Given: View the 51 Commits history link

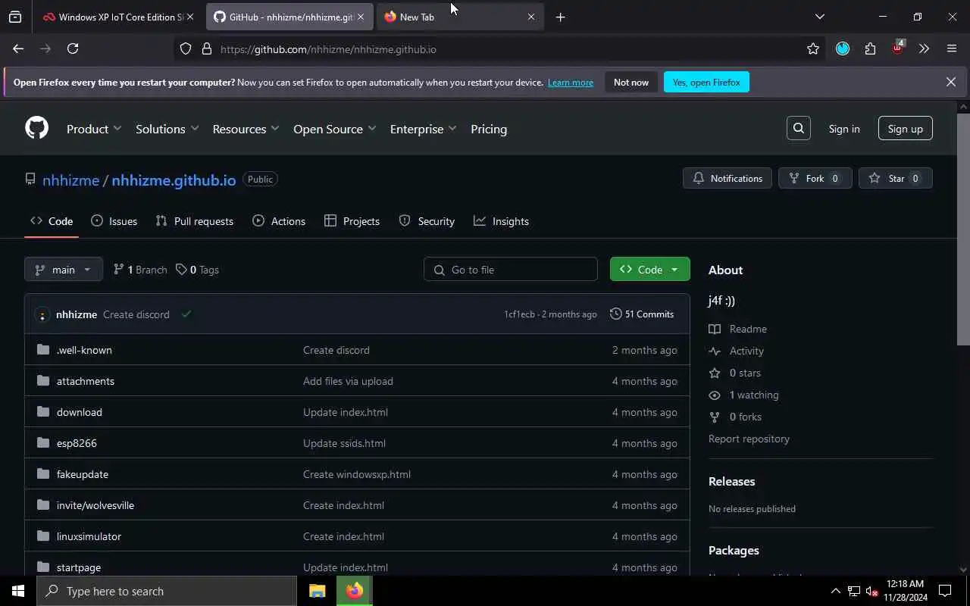Looking at the screenshot, I should coord(642,314).
